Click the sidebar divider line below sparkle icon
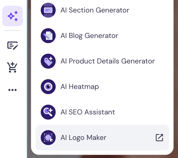This screenshot has height=158, width=178. (x=12, y=31)
